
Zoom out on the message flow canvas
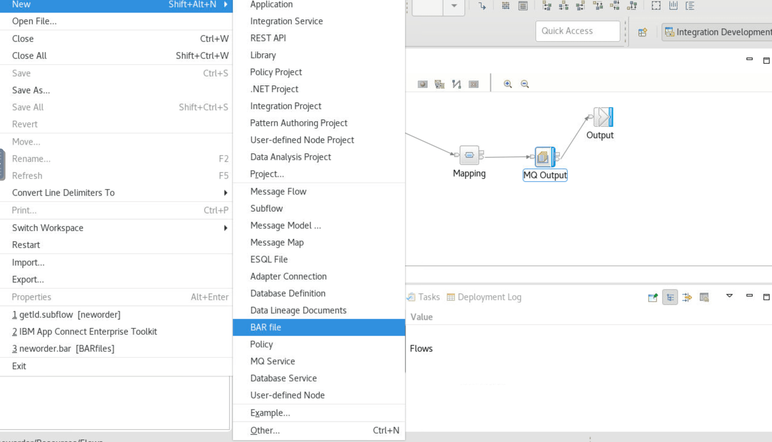(x=524, y=84)
